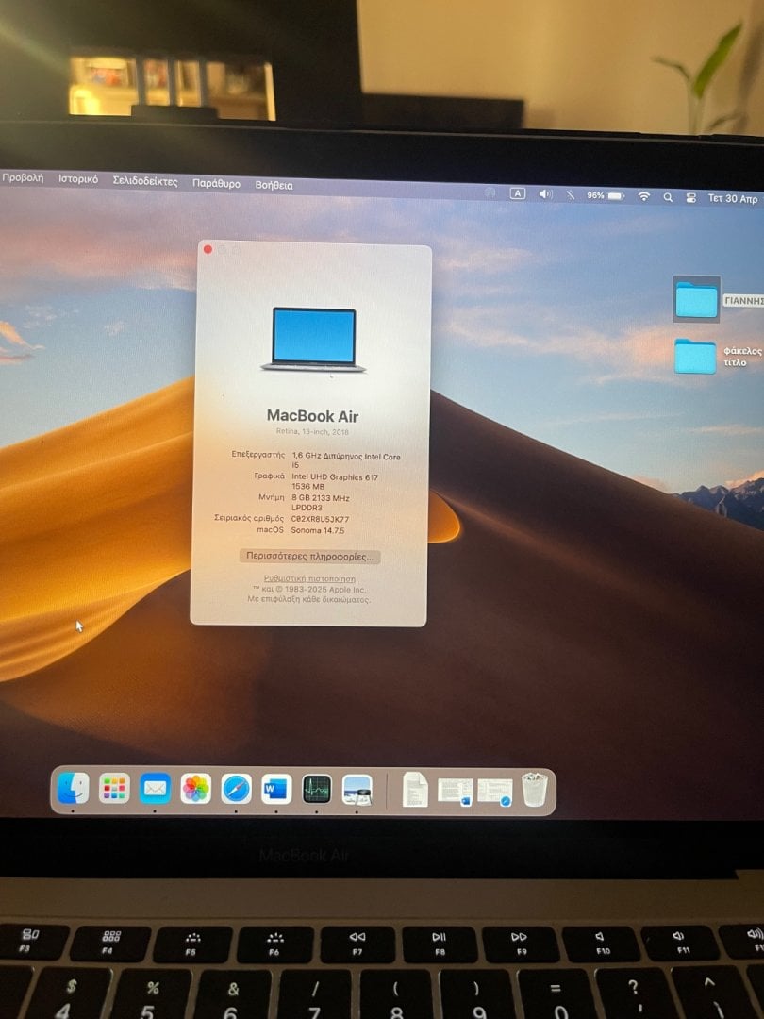Restore the minimized Word window in Dock
The height and width of the screenshot is (1019, 764).
(x=456, y=791)
